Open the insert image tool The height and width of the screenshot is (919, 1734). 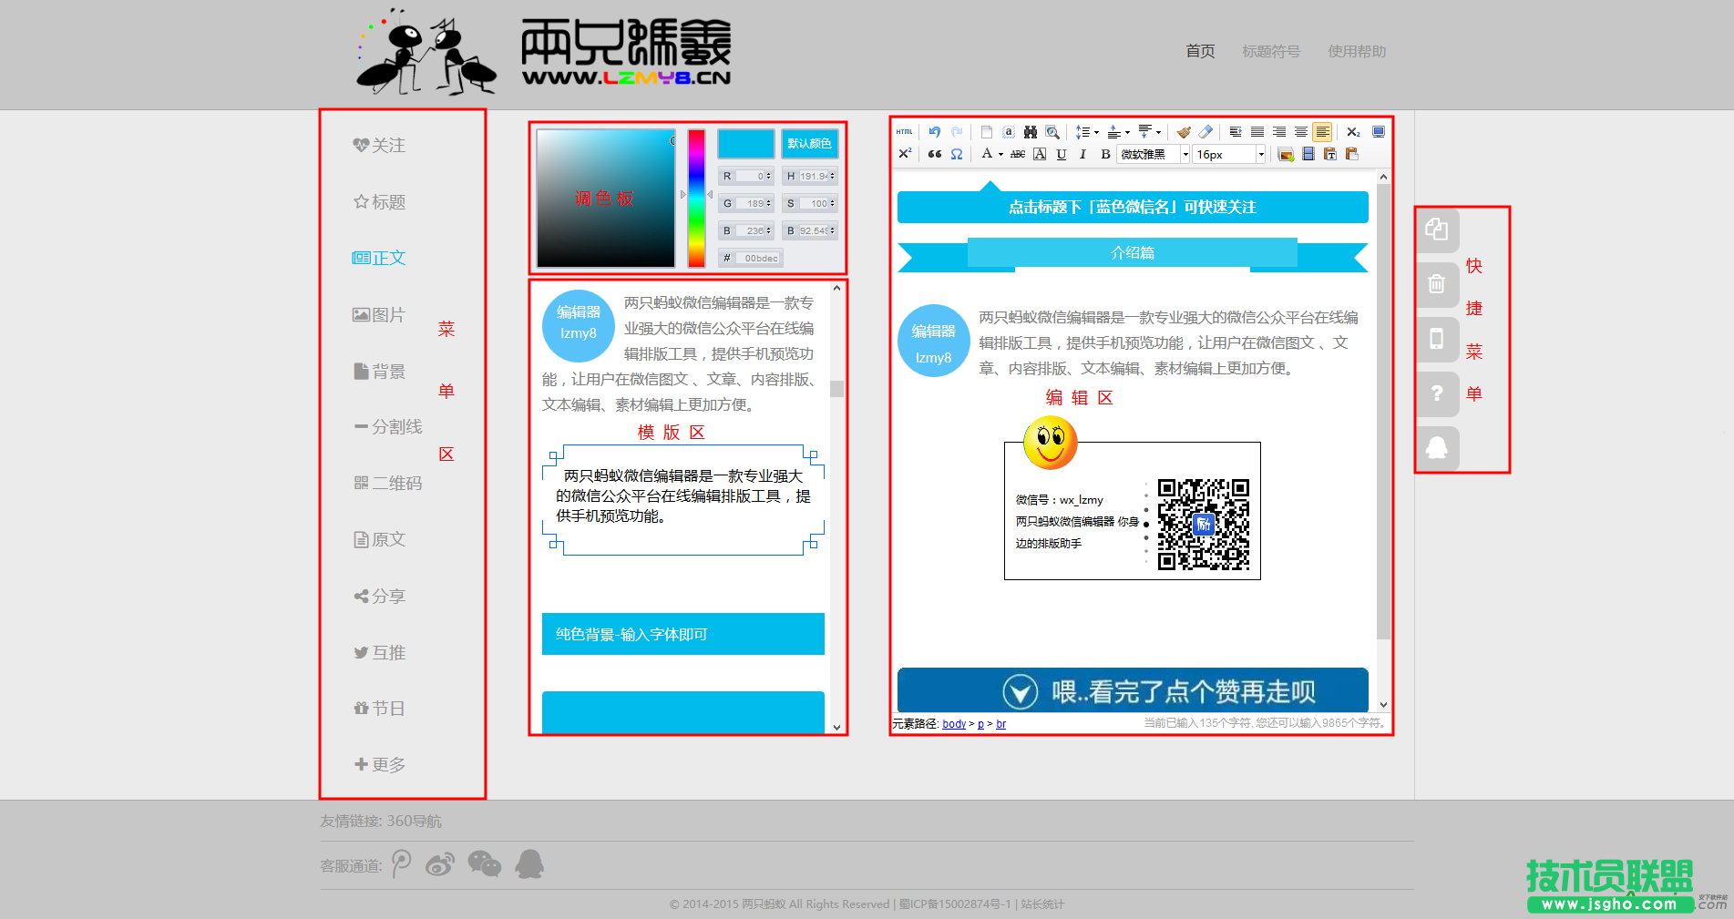(x=1285, y=154)
